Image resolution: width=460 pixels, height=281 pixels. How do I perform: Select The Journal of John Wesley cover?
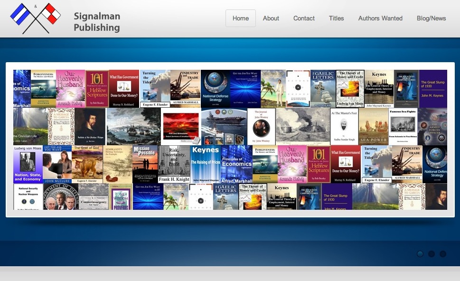(x=261, y=126)
